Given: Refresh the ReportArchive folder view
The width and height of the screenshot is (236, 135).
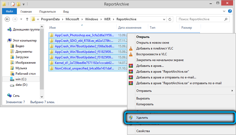Looking at the screenshot, I should tap(170, 19).
